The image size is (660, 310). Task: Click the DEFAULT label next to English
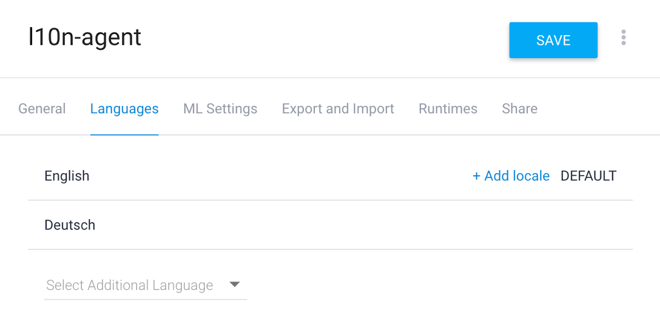[x=588, y=176]
